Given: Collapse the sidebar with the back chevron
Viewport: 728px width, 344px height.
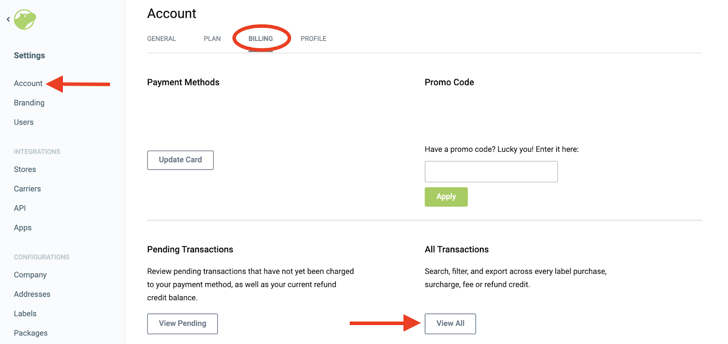Looking at the screenshot, I should click(8, 20).
